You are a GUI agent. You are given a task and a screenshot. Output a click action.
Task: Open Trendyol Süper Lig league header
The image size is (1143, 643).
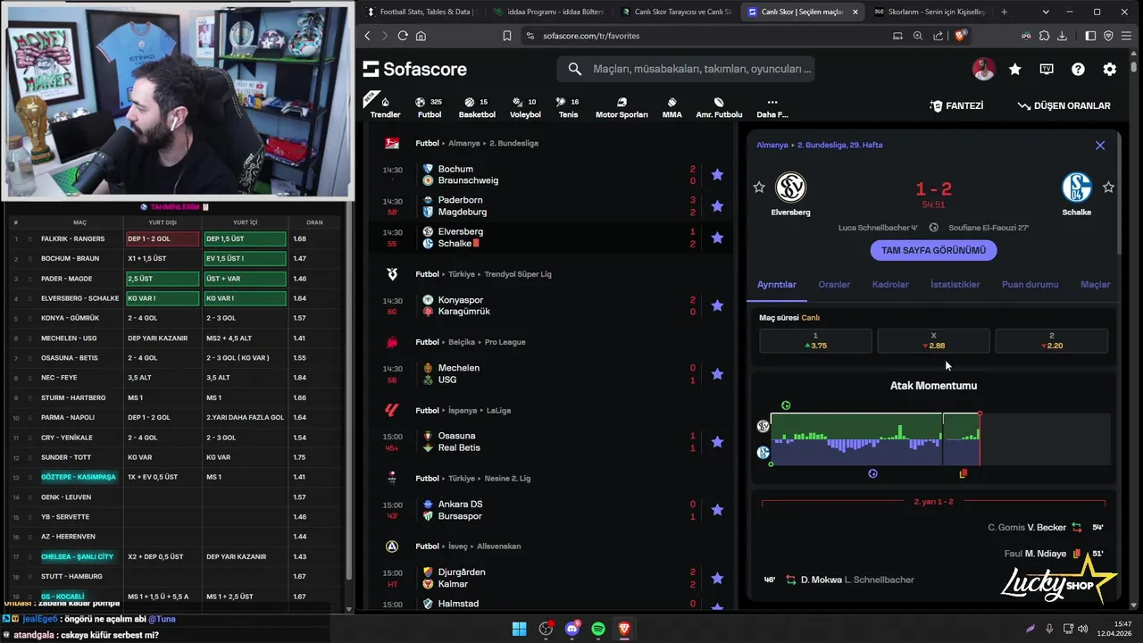tap(520, 274)
